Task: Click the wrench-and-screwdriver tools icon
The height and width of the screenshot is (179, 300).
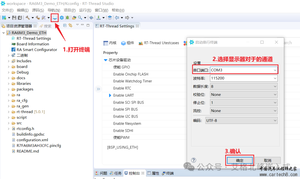Action: 44,18
